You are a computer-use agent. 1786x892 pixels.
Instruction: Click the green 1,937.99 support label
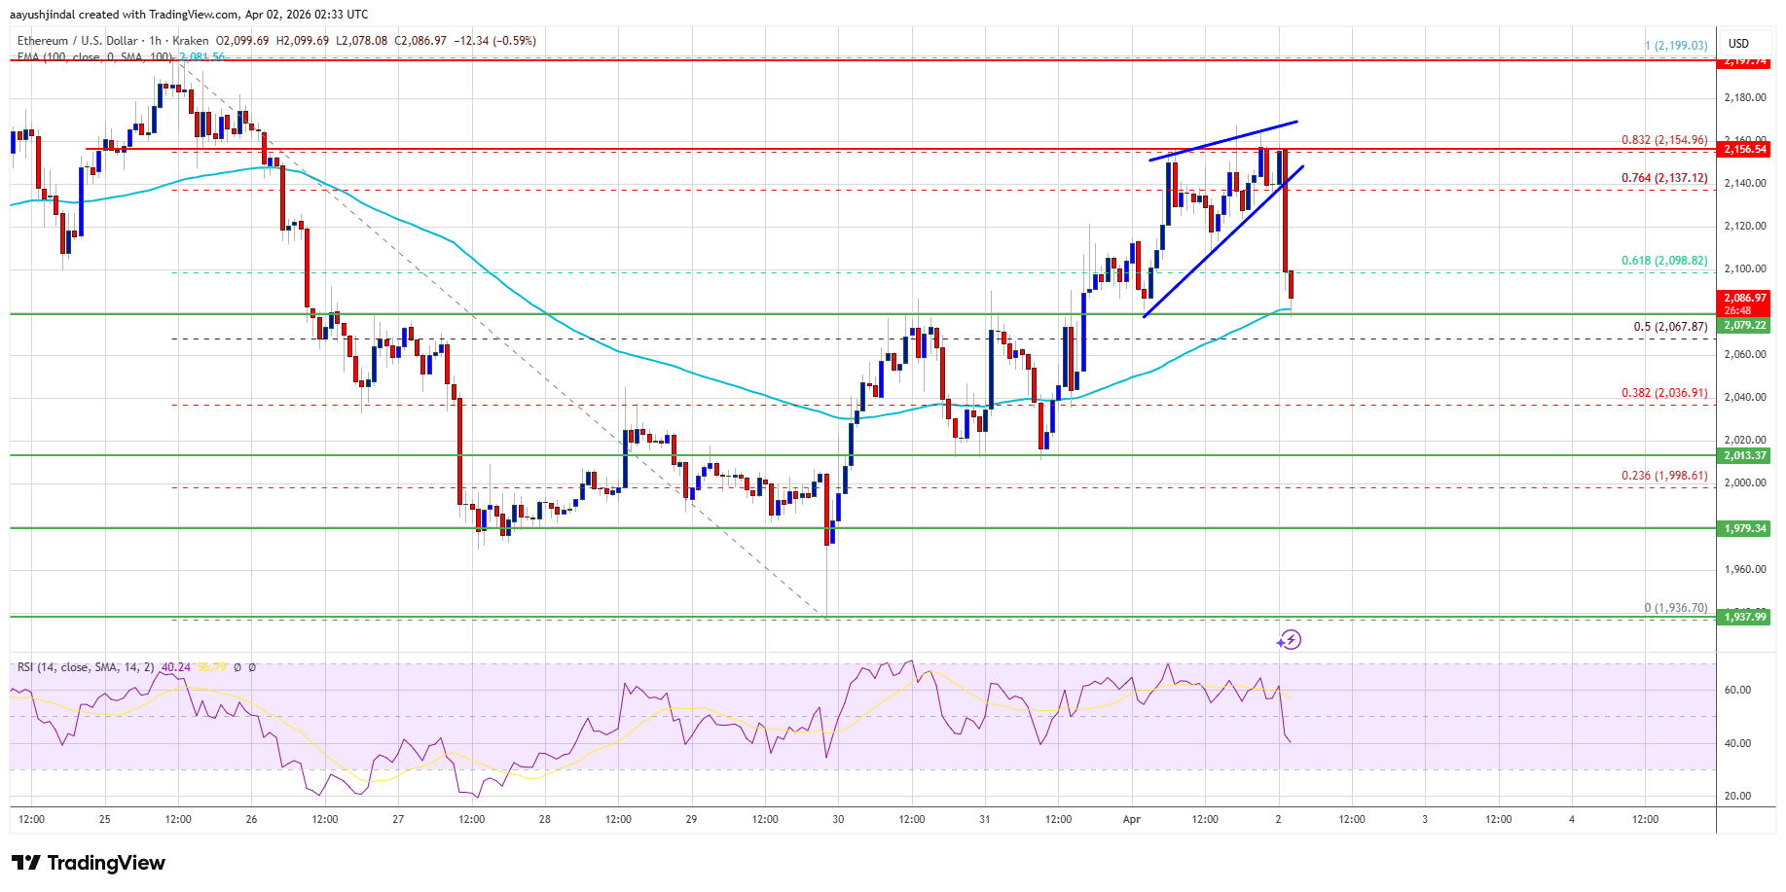1744,617
